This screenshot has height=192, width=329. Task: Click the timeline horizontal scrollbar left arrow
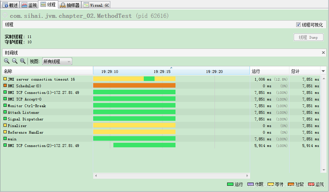click(96, 176)
